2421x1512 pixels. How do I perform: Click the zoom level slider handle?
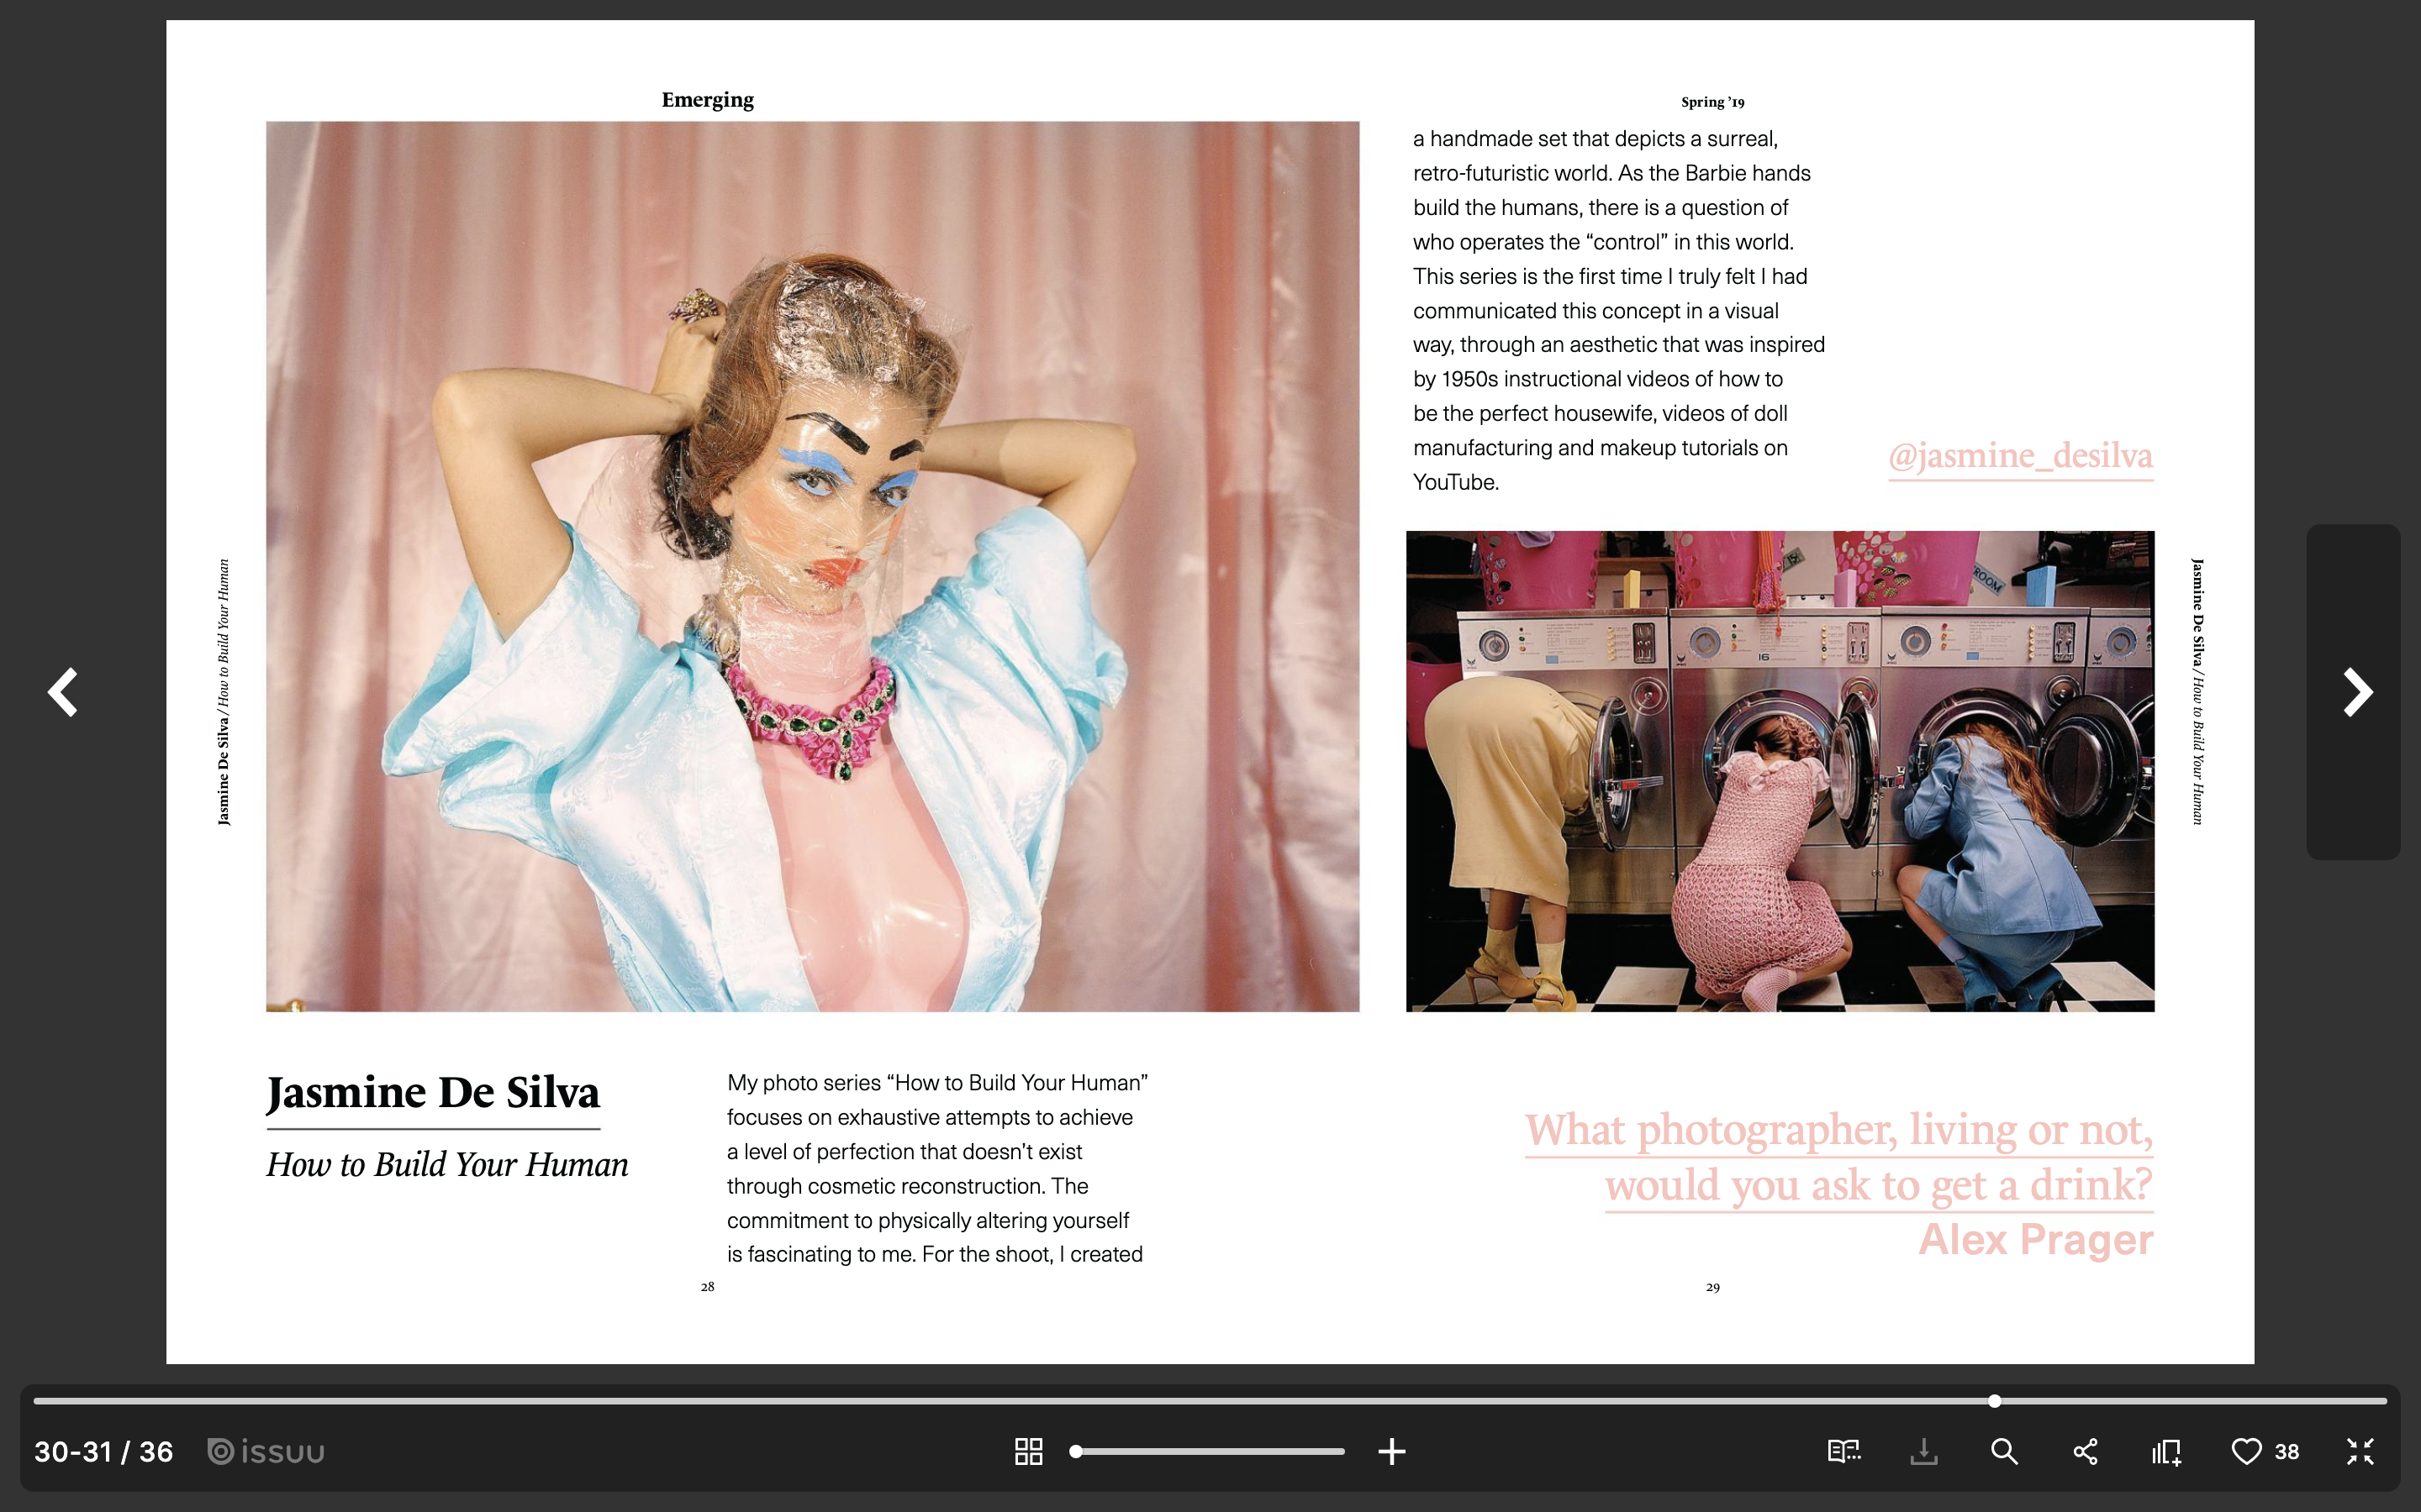coord(1077,1451)
